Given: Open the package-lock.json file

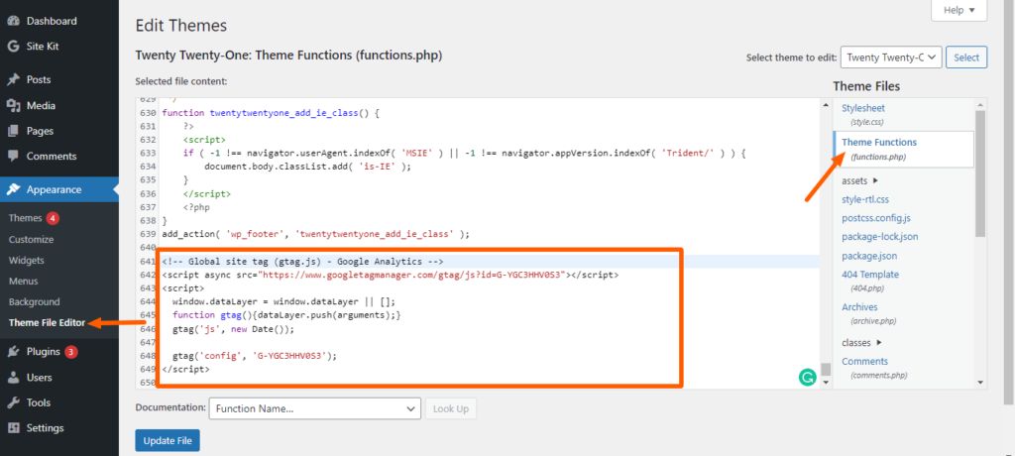Looking at the screenshot, I should coord(880,236).
